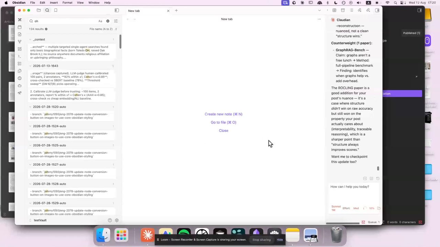
Task: Collapse the 2026-07-28-1527-auto result group
Action: (30, 164)
